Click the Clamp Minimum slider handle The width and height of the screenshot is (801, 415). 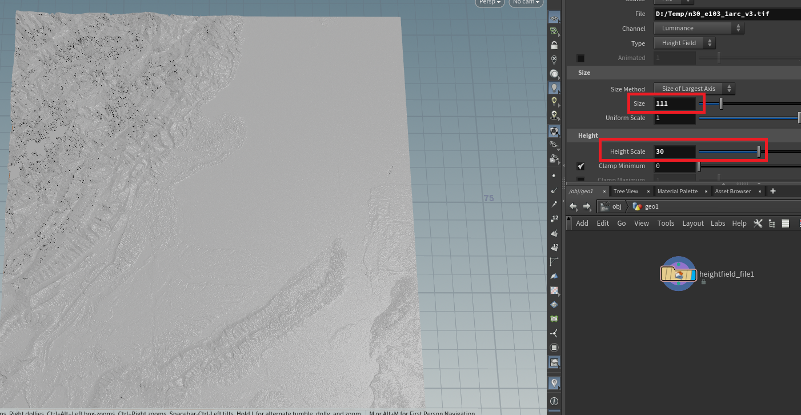click(x=699, y=166)
